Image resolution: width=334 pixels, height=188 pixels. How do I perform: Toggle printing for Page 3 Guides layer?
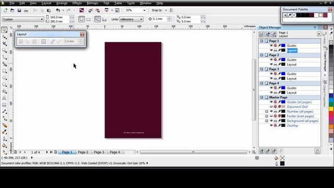coord(275,74)
